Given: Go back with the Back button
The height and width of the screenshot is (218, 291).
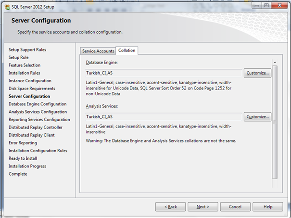Looking at the screenshot, I should (x=170, y=206).
